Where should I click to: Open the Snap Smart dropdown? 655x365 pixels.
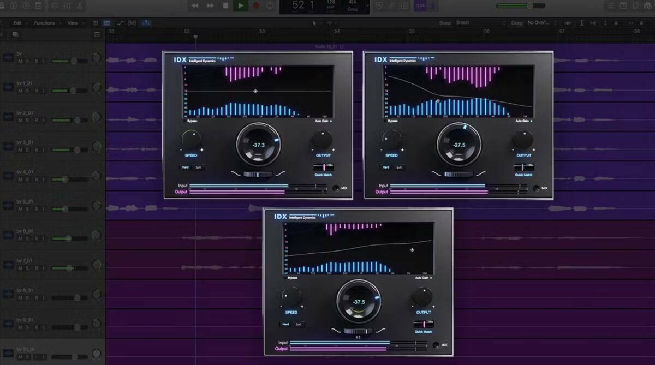point(480,23)
